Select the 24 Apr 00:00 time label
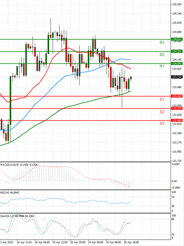The image size is (184, 246). coord(96,242)
